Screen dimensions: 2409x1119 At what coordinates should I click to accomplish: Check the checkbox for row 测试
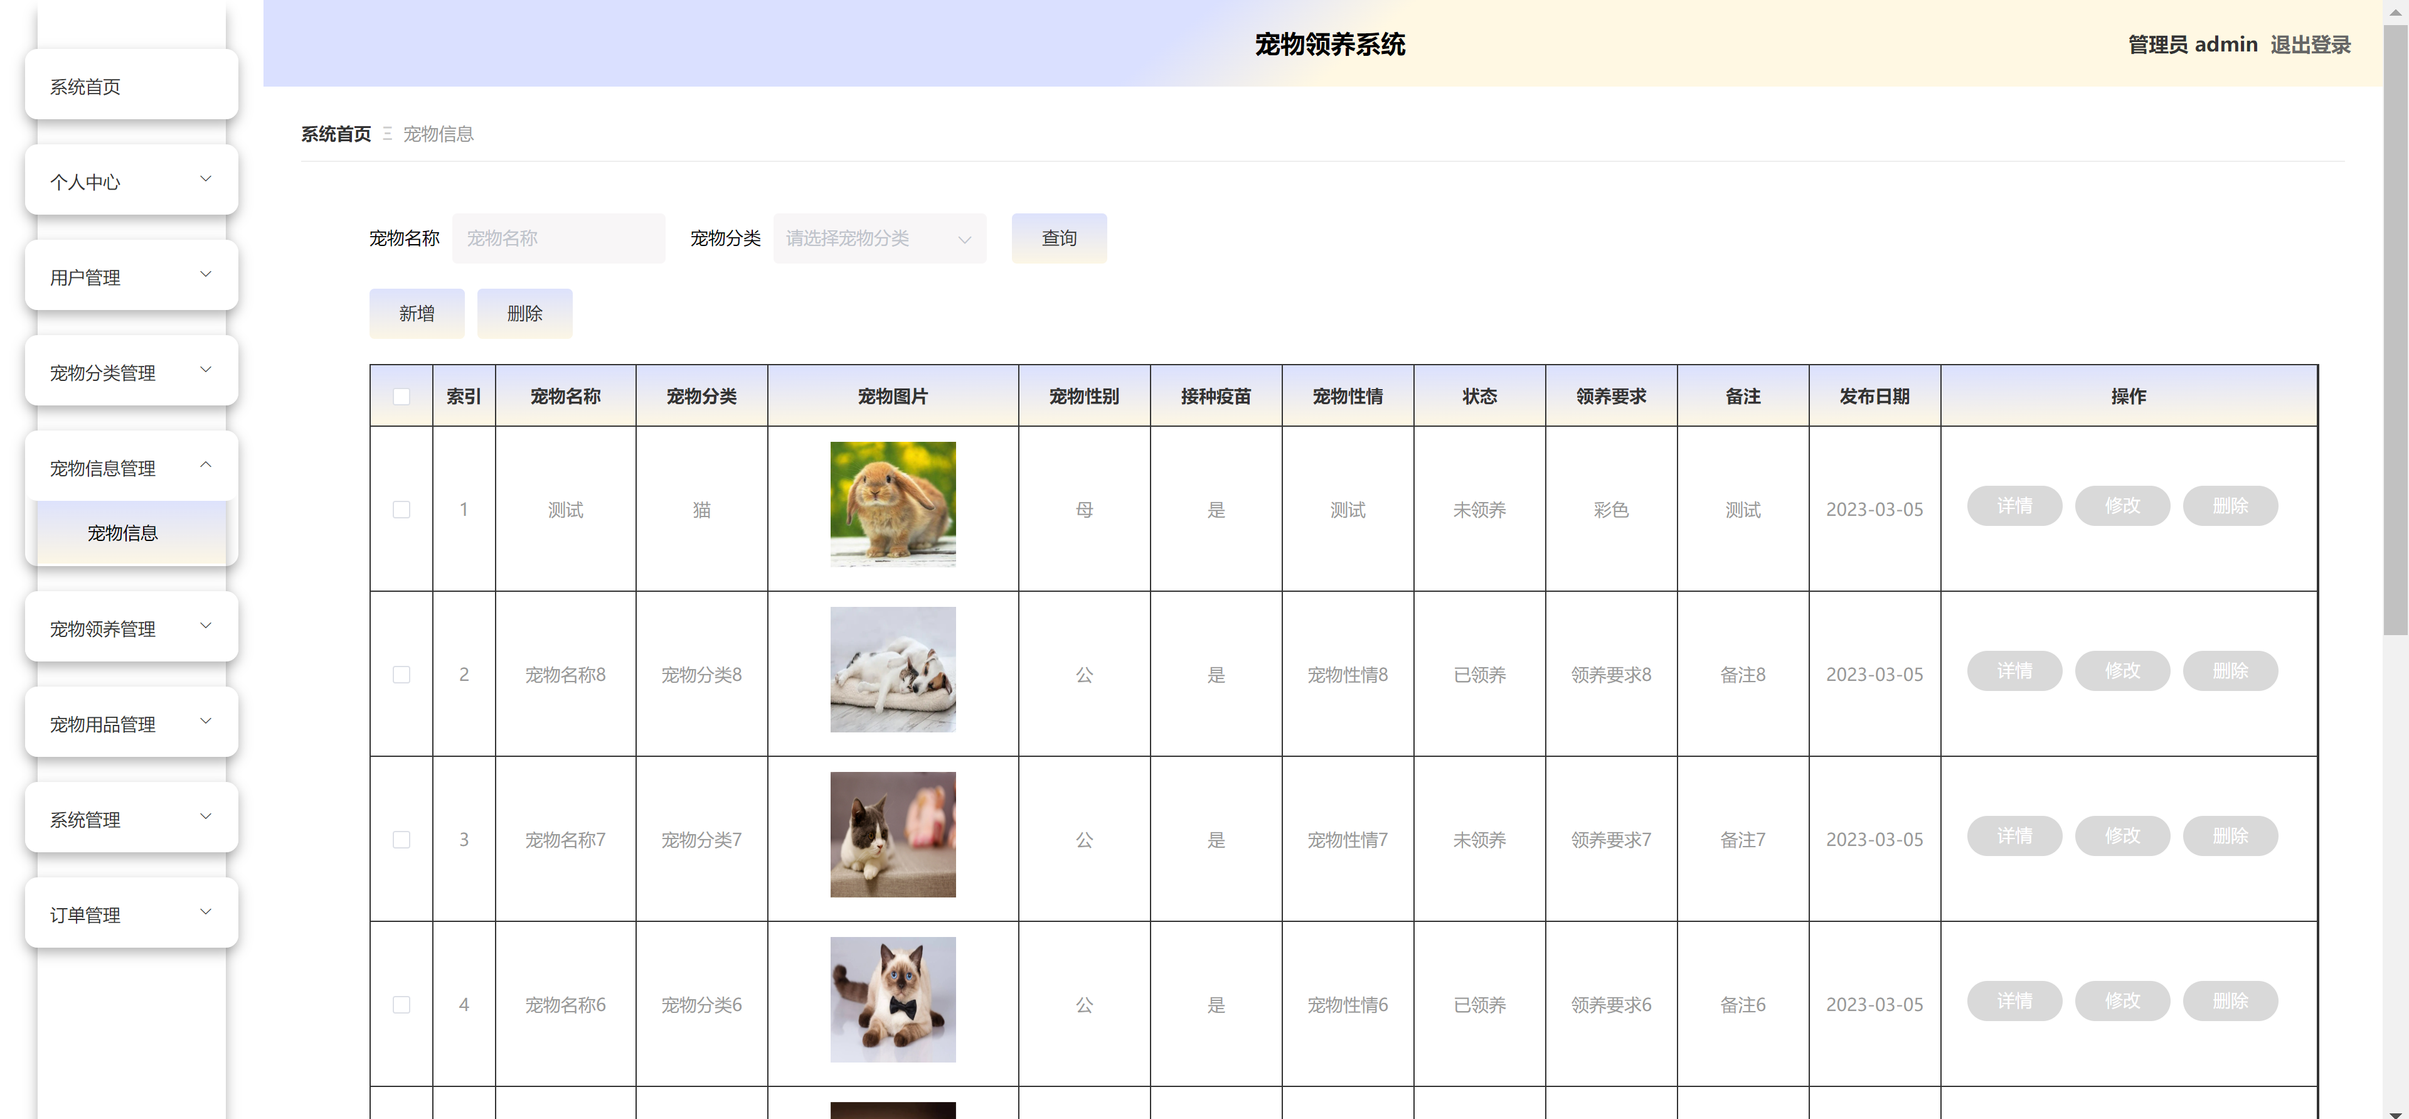[x=401, y=510]
